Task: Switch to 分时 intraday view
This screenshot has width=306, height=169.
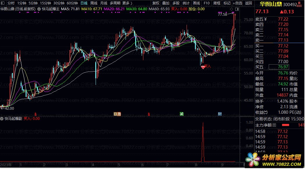Action: tap(11, 3)
